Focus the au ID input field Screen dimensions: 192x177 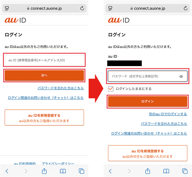[44, 60]
